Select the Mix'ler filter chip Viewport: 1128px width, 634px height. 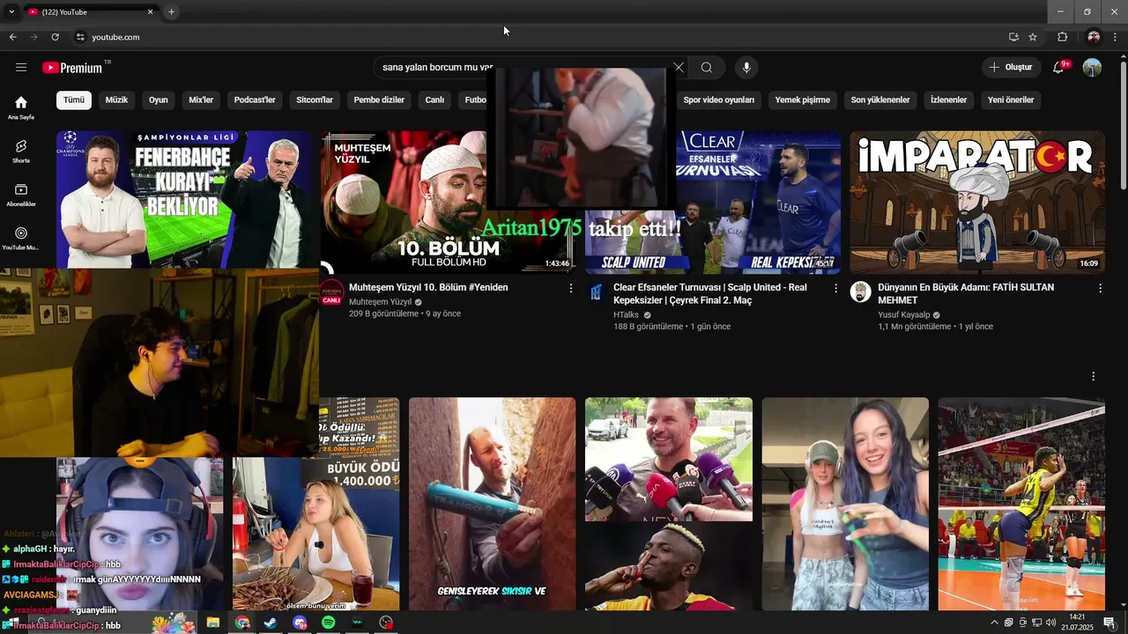coord(201,100)
